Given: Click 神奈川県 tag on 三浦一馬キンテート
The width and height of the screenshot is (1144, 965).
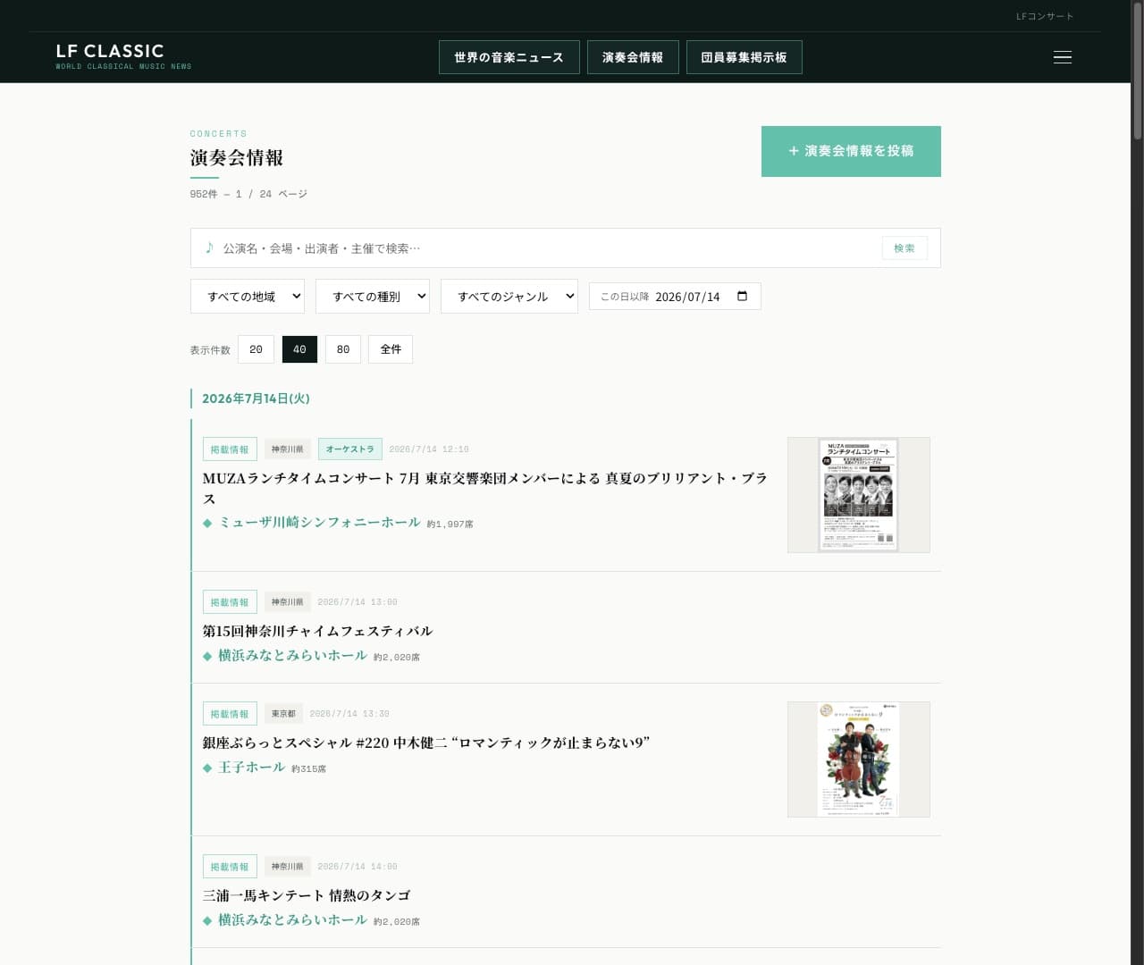Looking at the screenshot, I should [x=288, y=867].
